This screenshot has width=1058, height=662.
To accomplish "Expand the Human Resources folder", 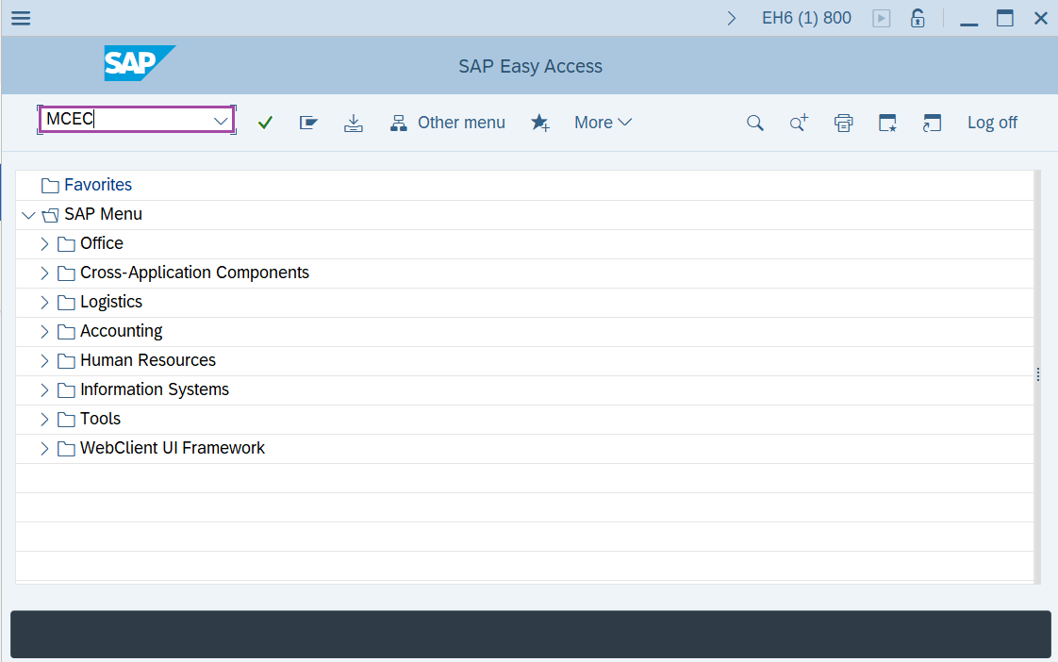I will click(x=44, y=359).
